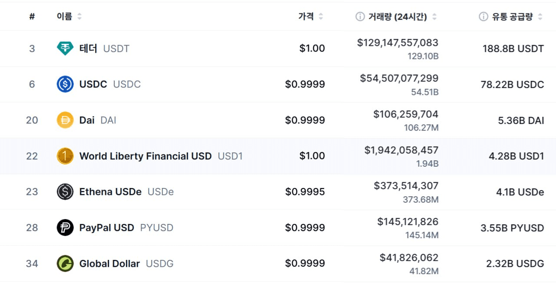Click the USDC coin logo
The width and height of the screenshot is (556, 285).
point(65,84)
